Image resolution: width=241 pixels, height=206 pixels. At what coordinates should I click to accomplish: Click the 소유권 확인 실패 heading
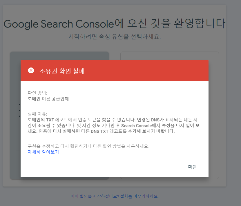coord(62,71)
